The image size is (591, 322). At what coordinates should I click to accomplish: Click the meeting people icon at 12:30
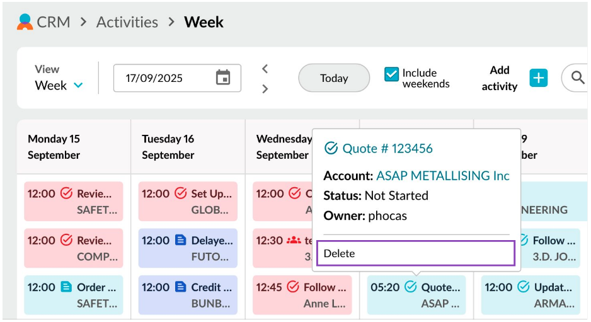(x=294, y=240)
